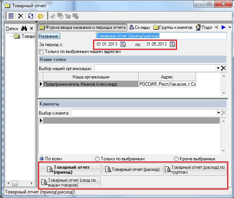Click the Адрес column header
The image size is (234, 198).
167,77
